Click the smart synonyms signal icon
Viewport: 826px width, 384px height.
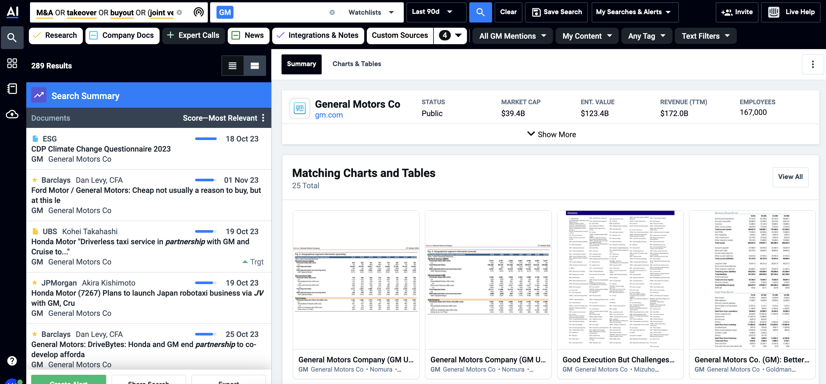click(x=199, y=12)
